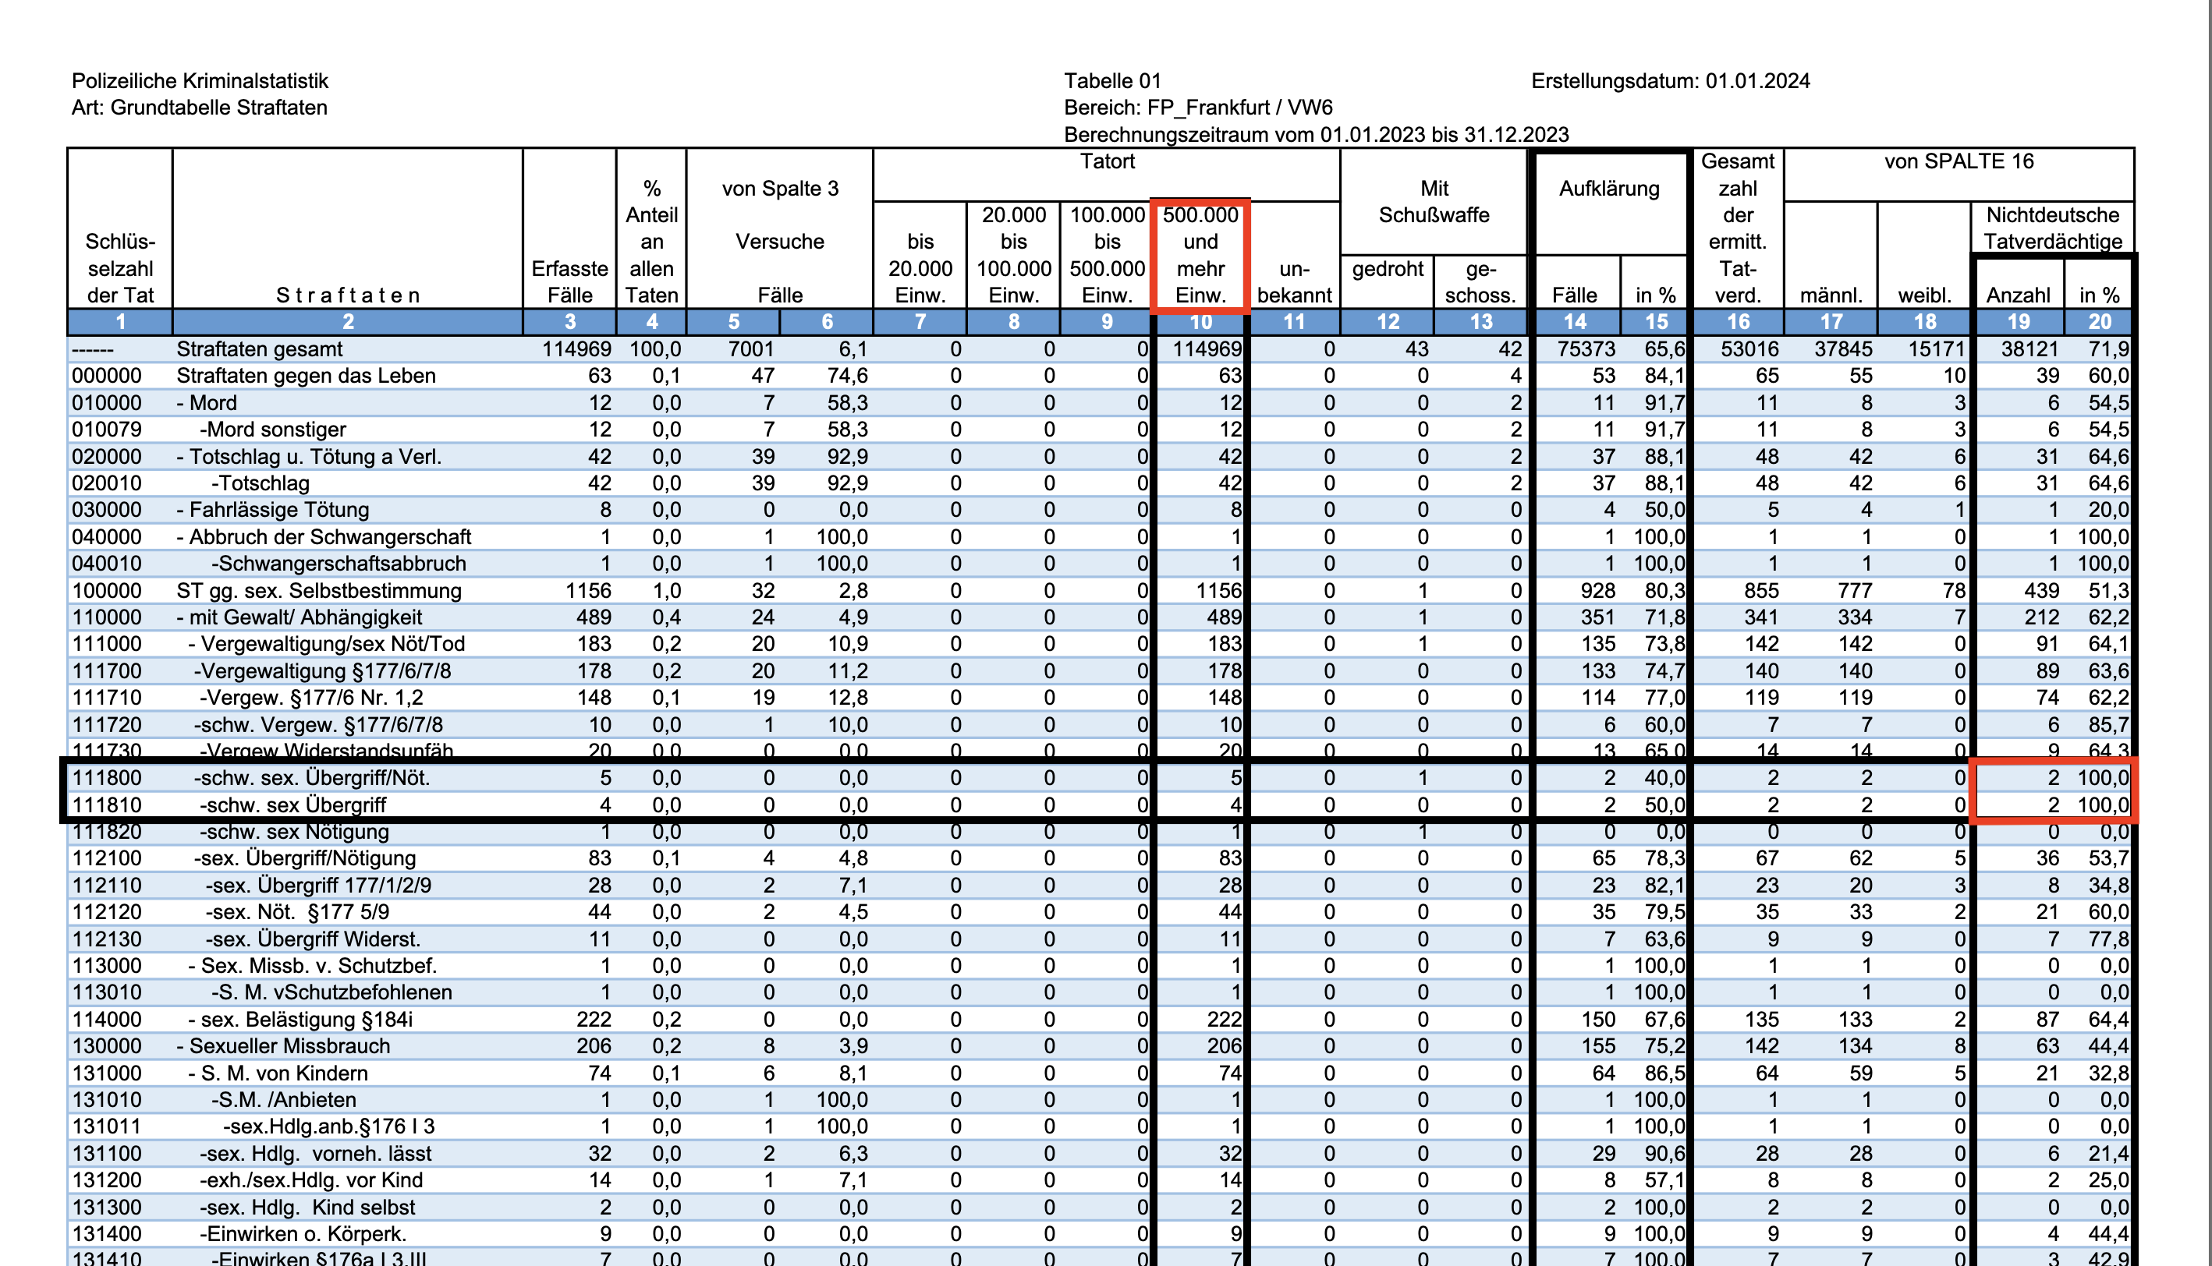Click '- sex. Belästigung §184i' label
This screenshot has height=1266, width=2212.
pyautogui.click(x=301, y=1019)
